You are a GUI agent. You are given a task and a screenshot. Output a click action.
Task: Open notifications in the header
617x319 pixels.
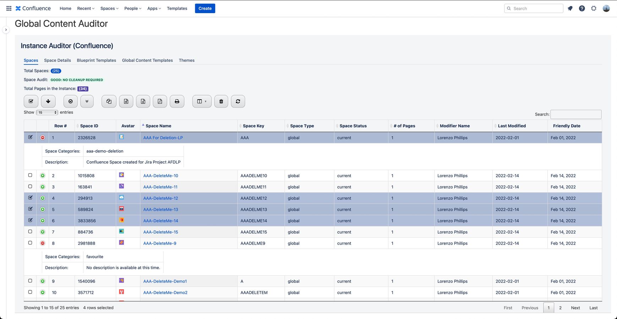pyautogui.click(x=570, y=9)
